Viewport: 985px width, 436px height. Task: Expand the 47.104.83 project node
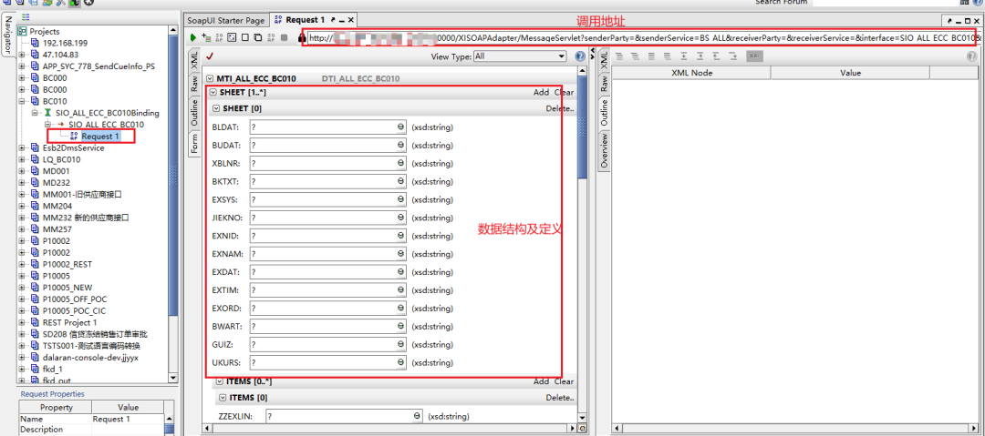point(21,55)
